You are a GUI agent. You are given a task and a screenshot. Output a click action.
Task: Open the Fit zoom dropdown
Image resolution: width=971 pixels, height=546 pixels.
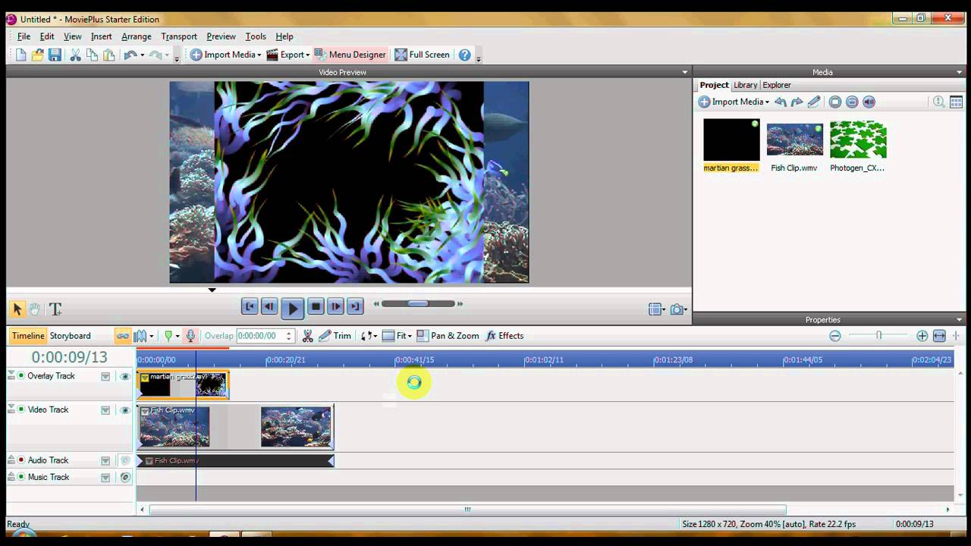click(x=410, y=337)
